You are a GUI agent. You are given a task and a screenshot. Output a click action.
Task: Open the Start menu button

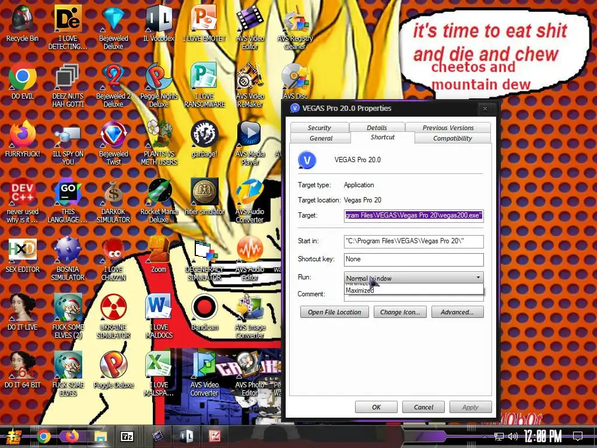(13, 436)
